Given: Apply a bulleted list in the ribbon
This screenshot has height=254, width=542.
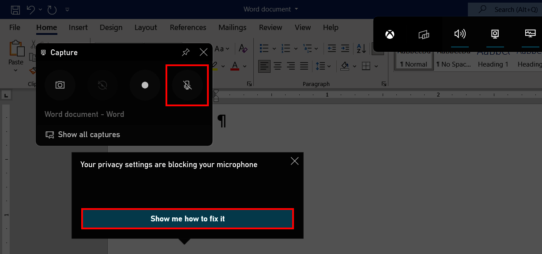Looking at the screenshot, I should 265,49.
